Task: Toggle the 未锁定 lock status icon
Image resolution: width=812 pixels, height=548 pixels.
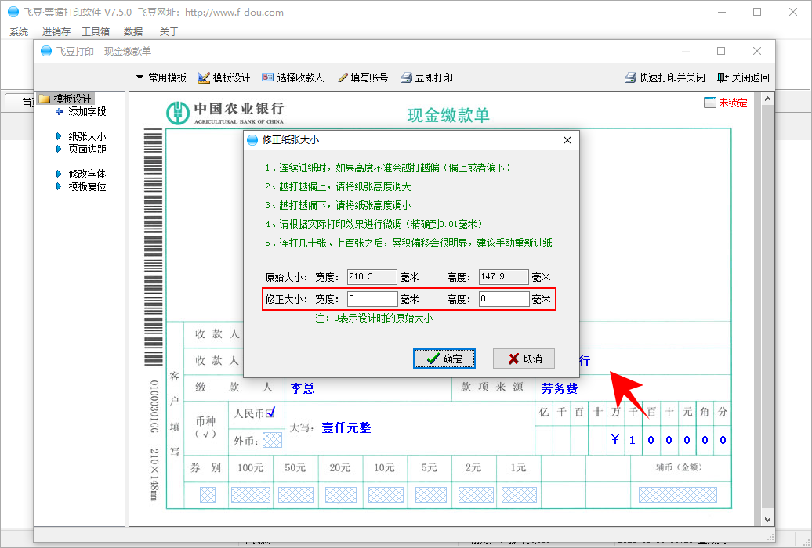Action: click(710, 103)
